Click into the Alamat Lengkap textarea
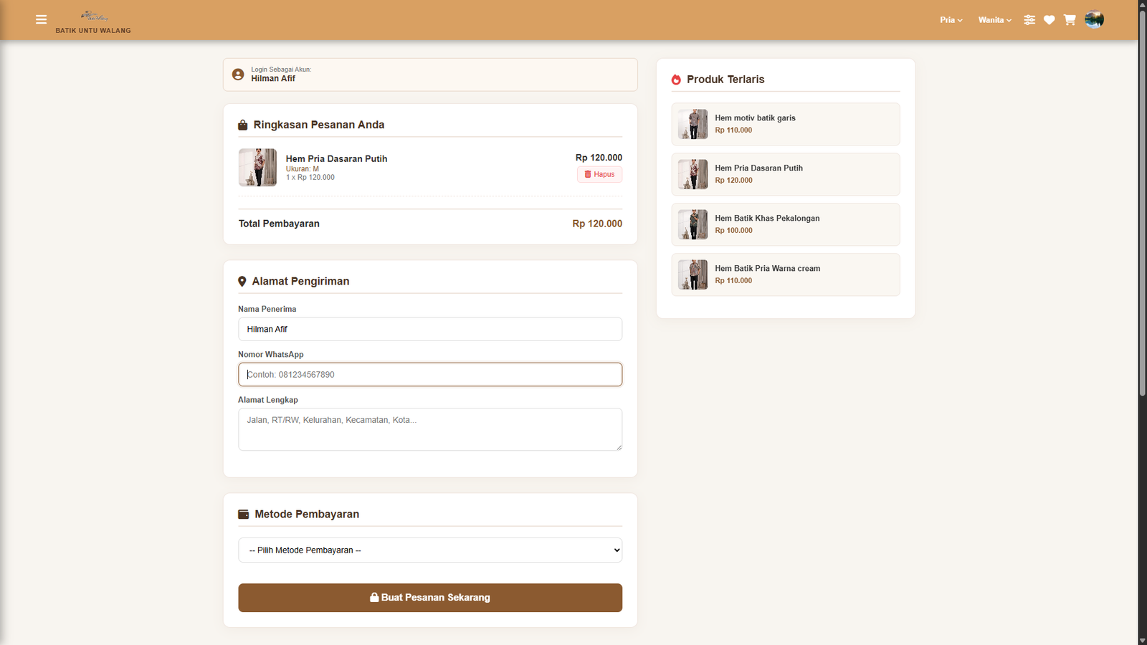 click(x=430, y=429)
